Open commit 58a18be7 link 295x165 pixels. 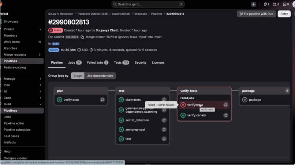coord(72,37)
